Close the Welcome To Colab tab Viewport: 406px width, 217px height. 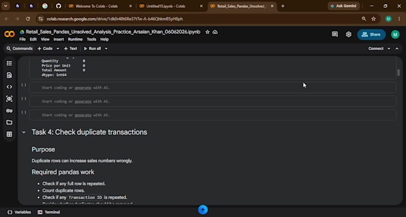click(131, 6)
